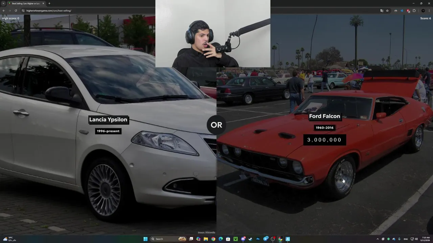The width and height of the screenshot is (433, 243).
Task: Click the Image: Wikimedia credit
Action: 206,232
